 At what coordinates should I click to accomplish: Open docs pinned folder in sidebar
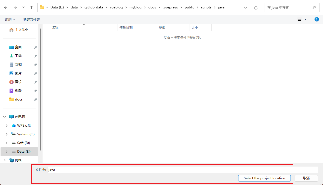16,99
